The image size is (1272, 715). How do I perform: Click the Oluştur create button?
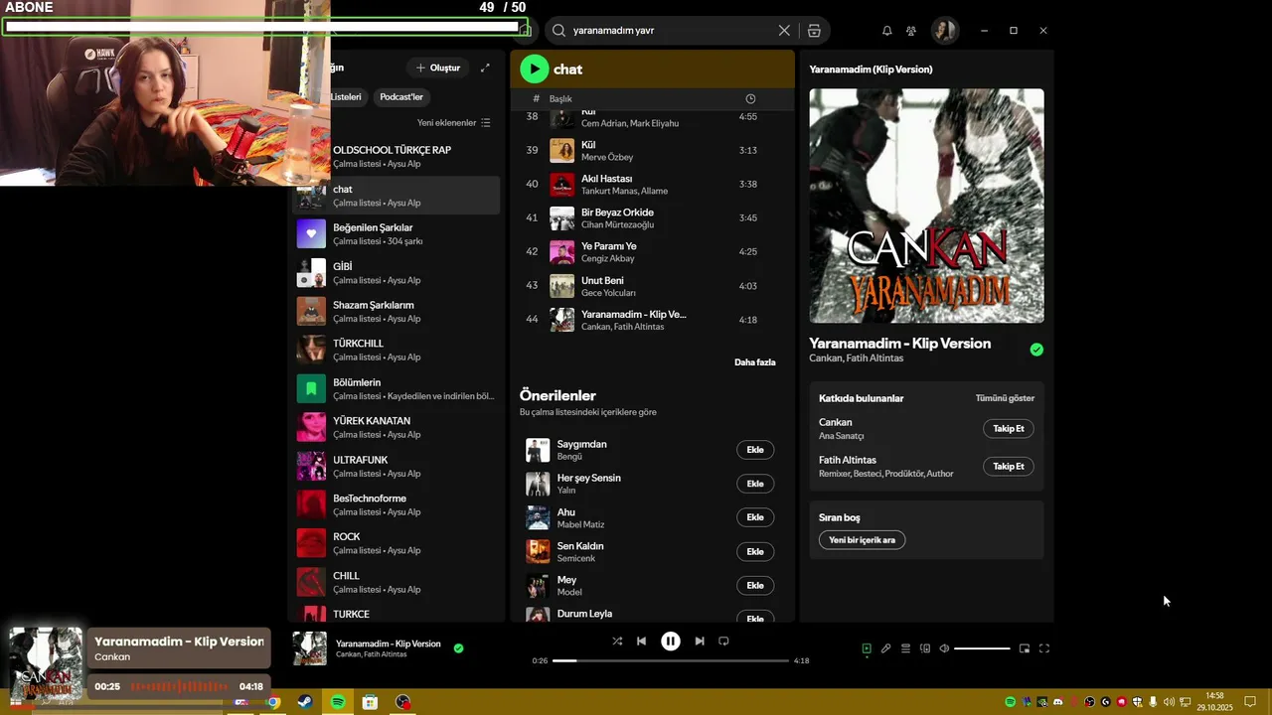(438, 68)
